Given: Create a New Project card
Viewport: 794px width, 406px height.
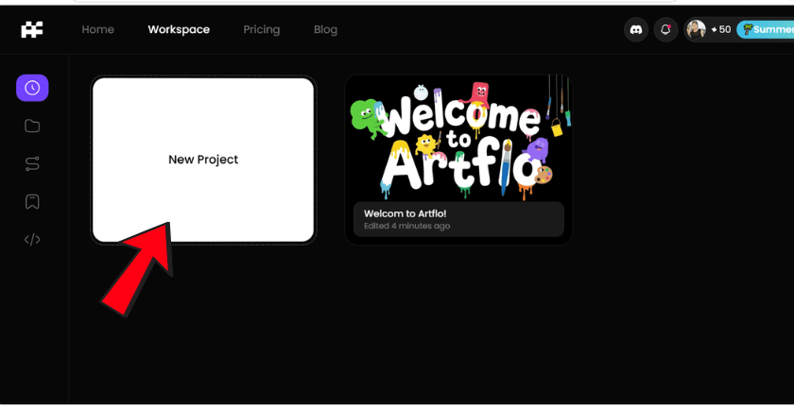Looking at the screenshot, I should coord(203,160).
